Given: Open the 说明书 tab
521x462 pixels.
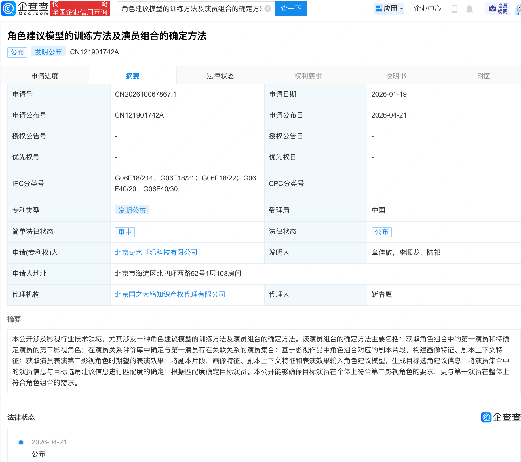Looking at the screenshot, I should point(396,76).
